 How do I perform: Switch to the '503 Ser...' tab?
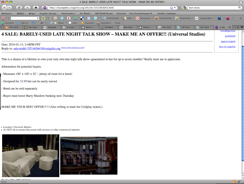pyautogui.click(x=185, y=27)
